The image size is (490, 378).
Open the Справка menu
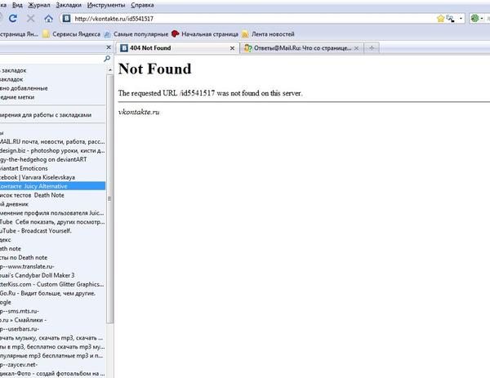(x=142, y=6)
